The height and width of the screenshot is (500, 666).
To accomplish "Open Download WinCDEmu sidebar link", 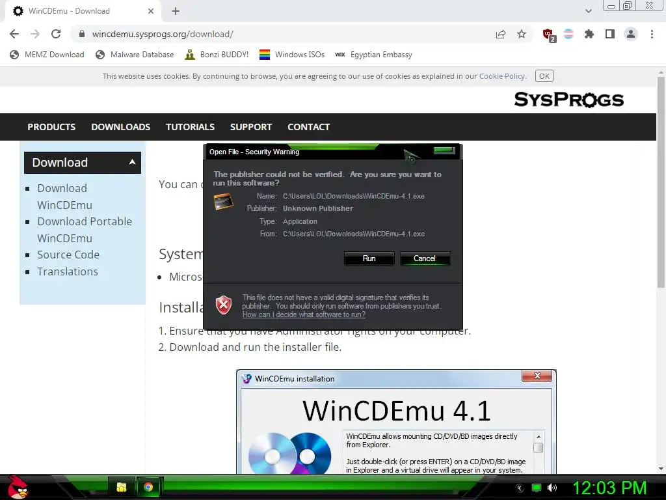I will click(64, 197).
